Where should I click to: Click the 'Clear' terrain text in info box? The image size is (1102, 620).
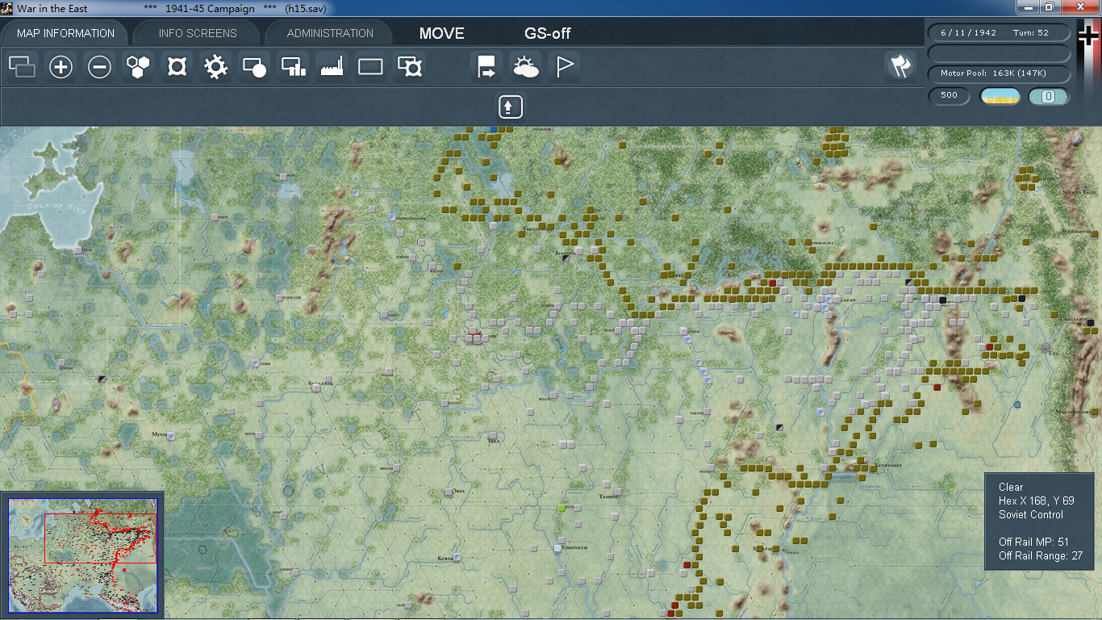(1011, 487)
